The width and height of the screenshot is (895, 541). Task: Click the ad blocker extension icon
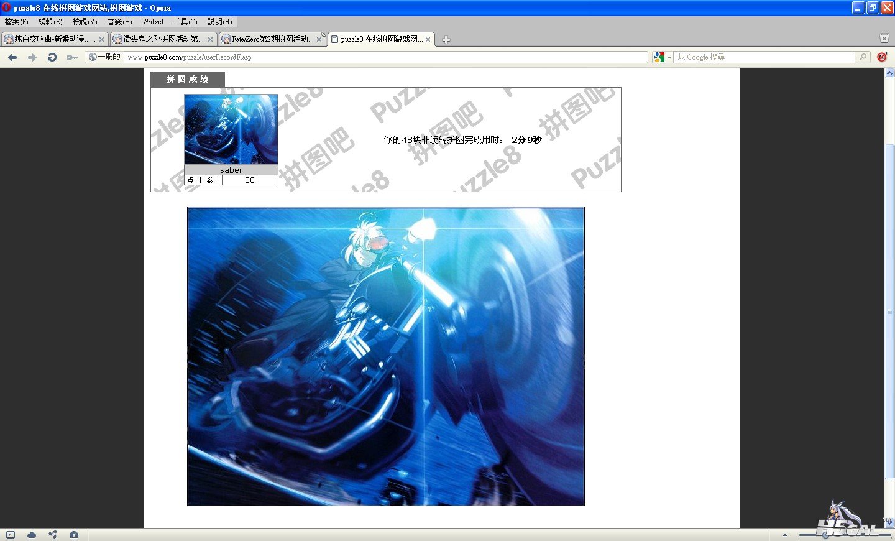click(x=881, y=57)
